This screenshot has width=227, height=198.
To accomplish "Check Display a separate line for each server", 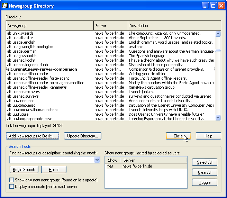I will click(12, 187).
